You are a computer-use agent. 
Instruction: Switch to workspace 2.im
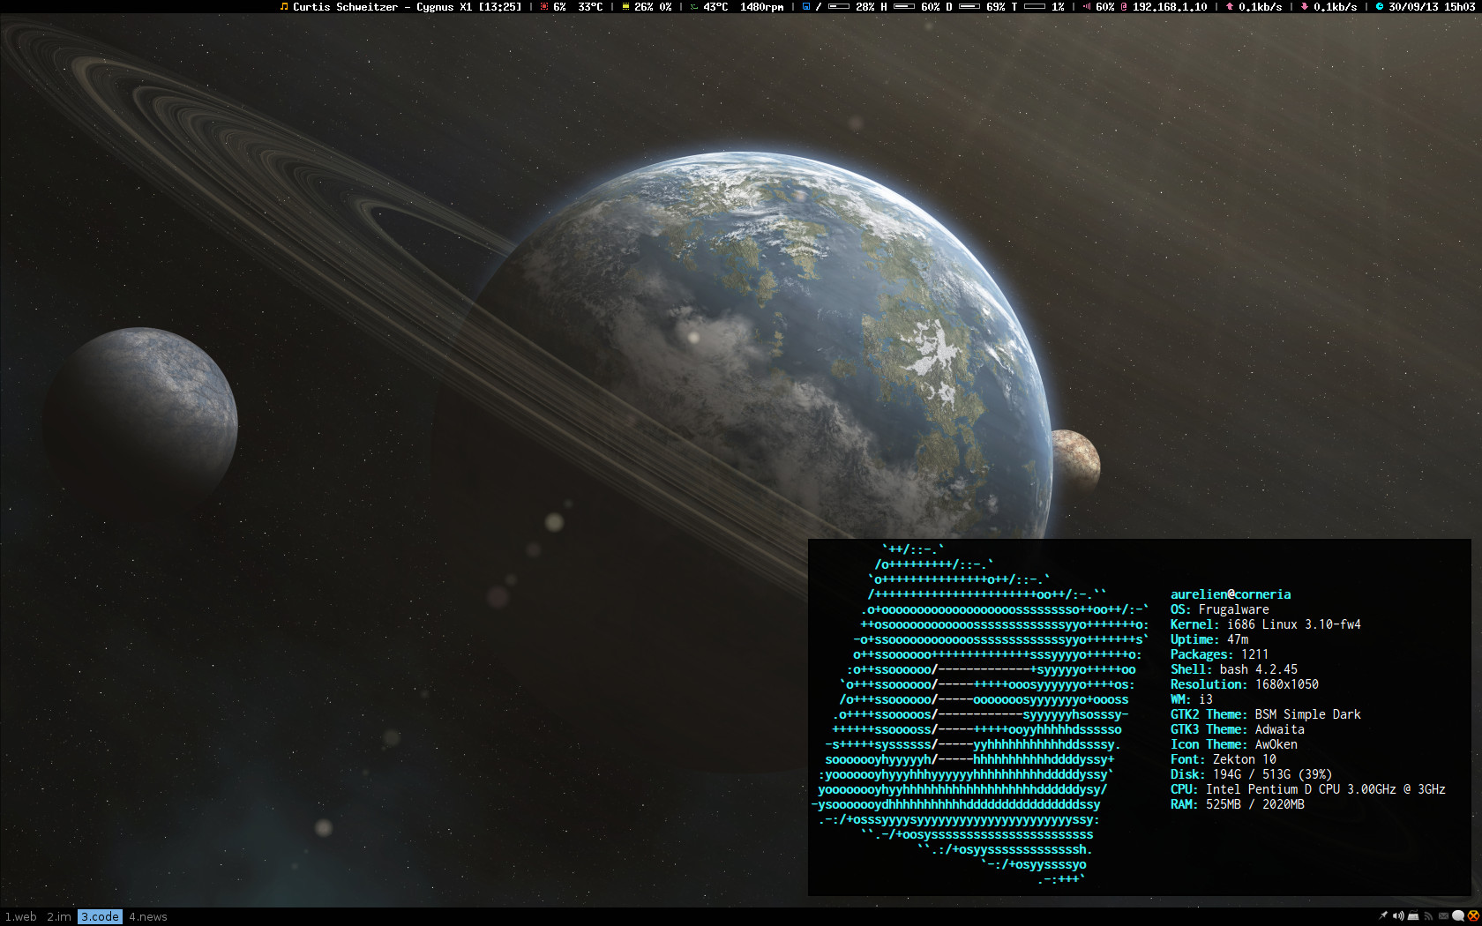point(59,917)
